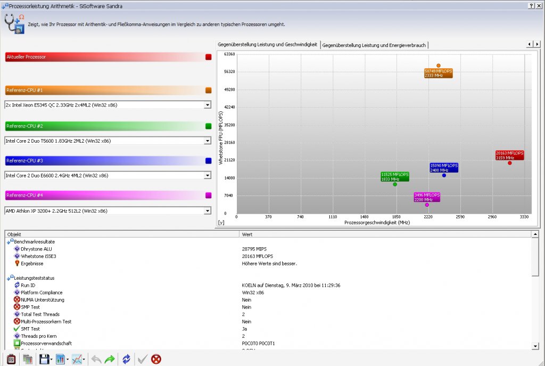Screen dimensions: 545x366
Task: Click the Prozessorverwandschaft green square icon
Action: point(16,343)
